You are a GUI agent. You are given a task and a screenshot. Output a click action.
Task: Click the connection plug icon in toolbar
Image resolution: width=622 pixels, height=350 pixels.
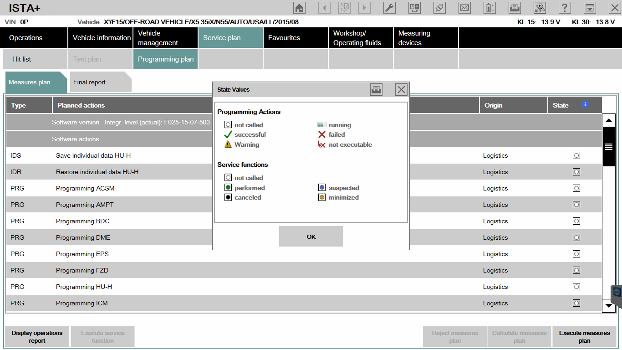point(439,8)
